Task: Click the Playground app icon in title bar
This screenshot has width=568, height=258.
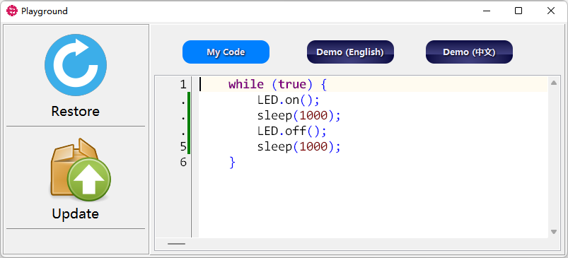Action: tap(11, 11)
